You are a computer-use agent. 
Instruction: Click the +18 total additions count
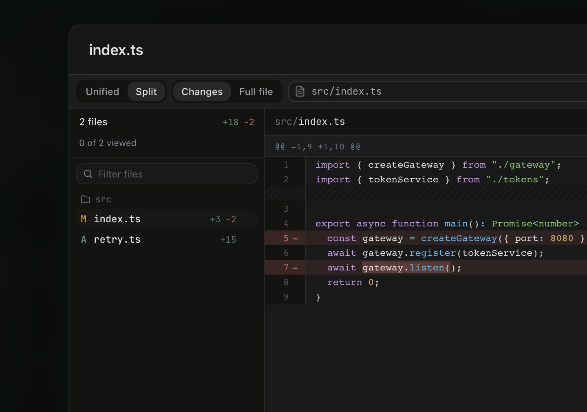click(230, 122)
